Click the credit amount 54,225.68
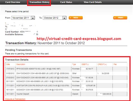Viewport: 133px width, 101px height. [x=106, y=73]
